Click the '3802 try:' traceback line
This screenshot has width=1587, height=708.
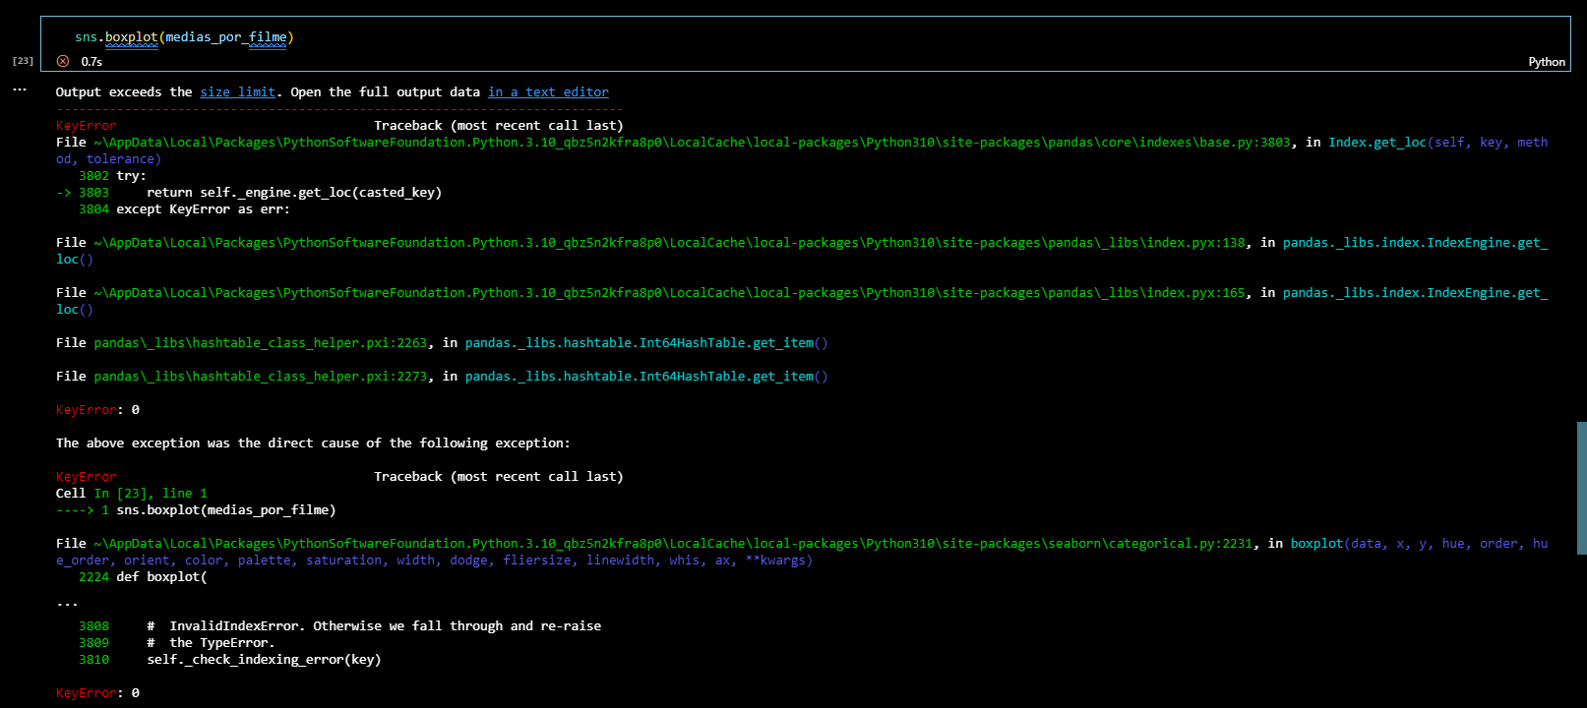click(x=112, y=175)
